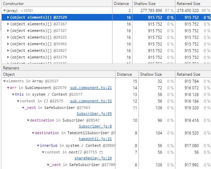Click shallow size value 277 765 896
The width and height of the screenshot is (211, 169).
click(x=151, y=11)
